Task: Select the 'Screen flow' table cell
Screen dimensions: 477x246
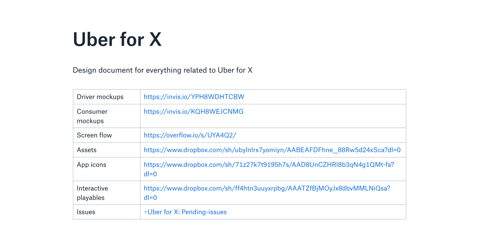Action: click(x=94, y=135)
